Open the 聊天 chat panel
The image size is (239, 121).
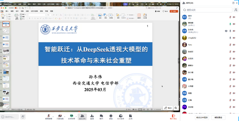tap(101, 116)
